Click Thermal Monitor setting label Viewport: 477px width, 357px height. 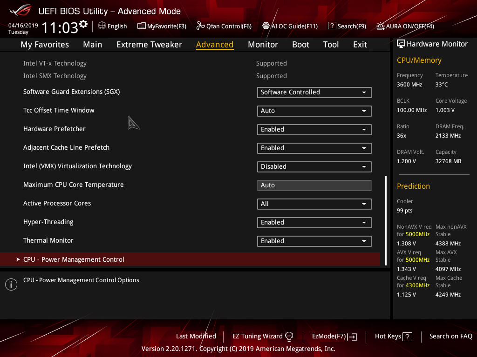point(48,240)
